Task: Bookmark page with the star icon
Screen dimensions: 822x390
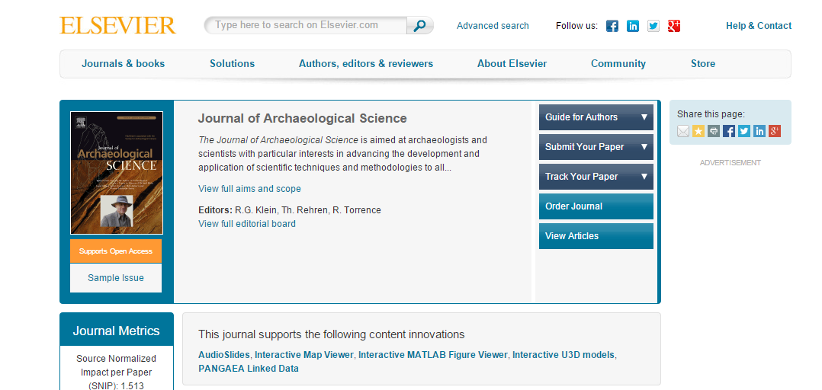Action: click(698, 131)
